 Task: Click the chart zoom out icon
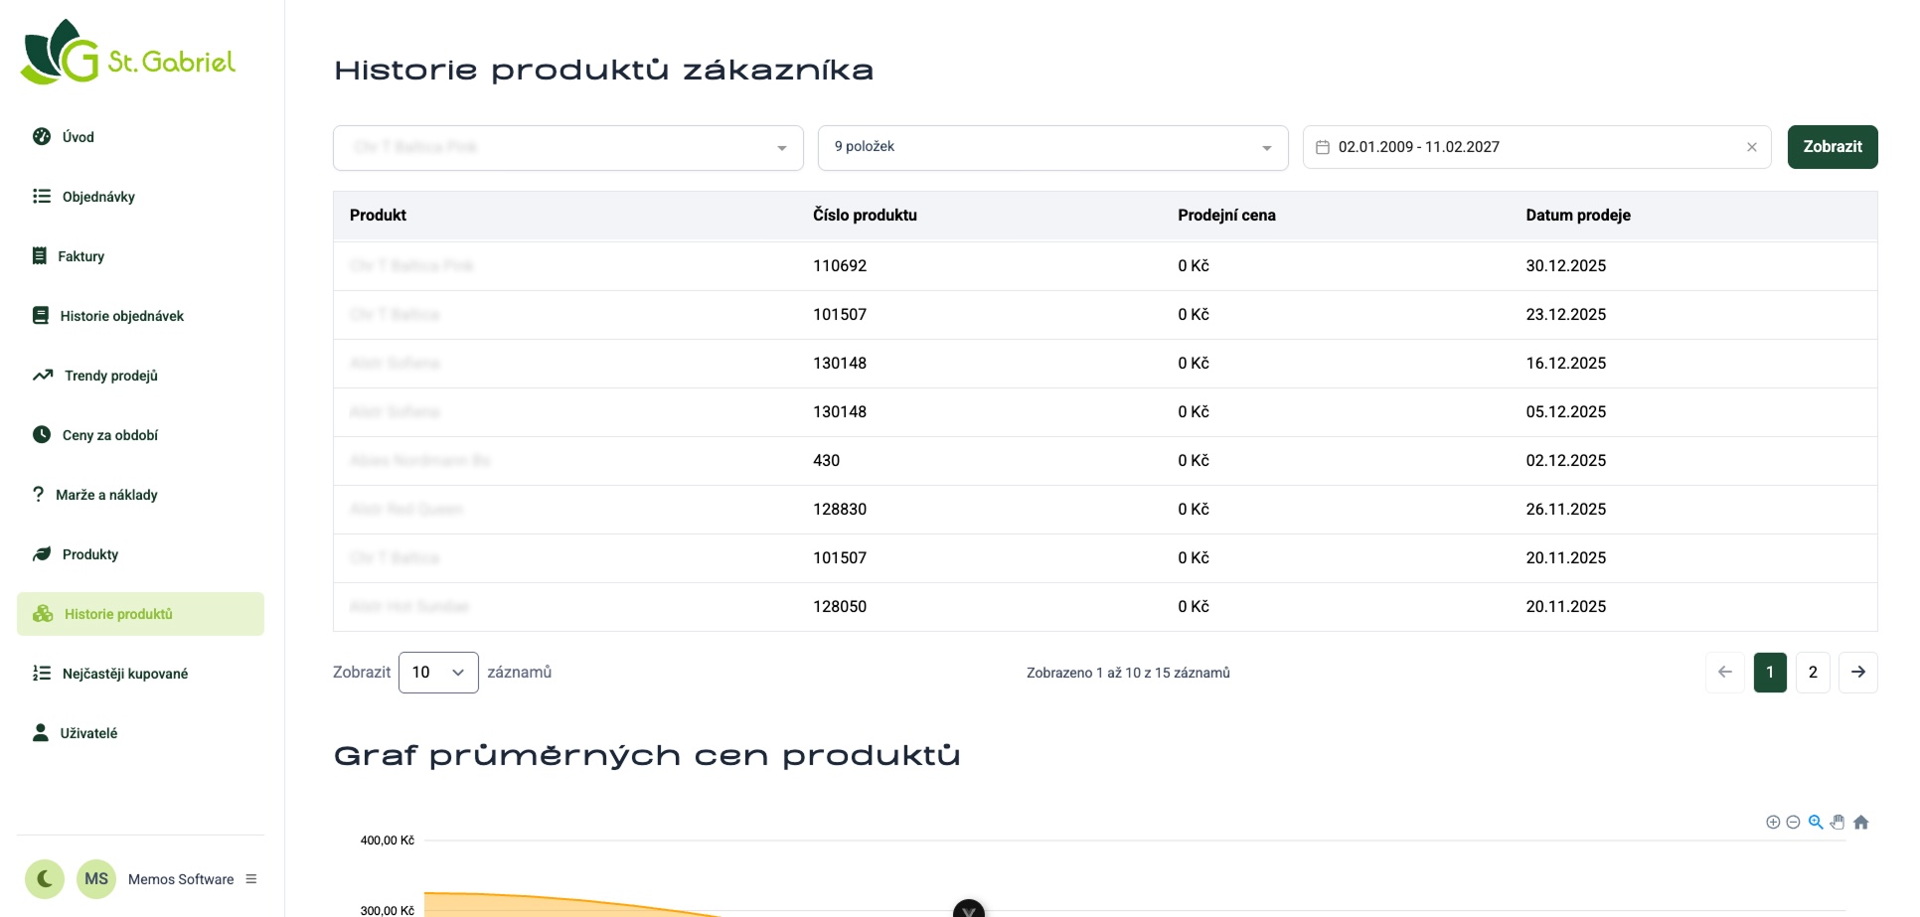click(x=1793, y=822)
